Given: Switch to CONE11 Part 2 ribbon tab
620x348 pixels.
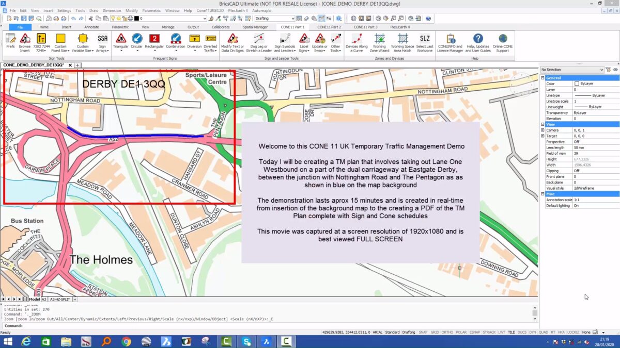Looking at the screenshot, I should point(329,27).
